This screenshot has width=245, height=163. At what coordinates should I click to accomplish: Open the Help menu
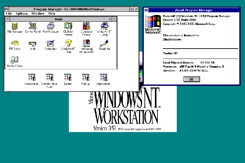tap(52, 14)
